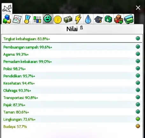The image size is (145, 138).
Task: Open the cash bundle budget tab
Action: (68, 19)
